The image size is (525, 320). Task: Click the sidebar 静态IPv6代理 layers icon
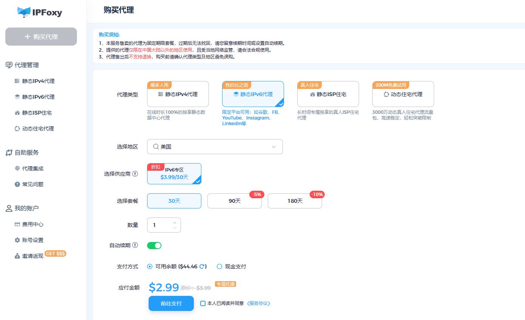point(17,97)
